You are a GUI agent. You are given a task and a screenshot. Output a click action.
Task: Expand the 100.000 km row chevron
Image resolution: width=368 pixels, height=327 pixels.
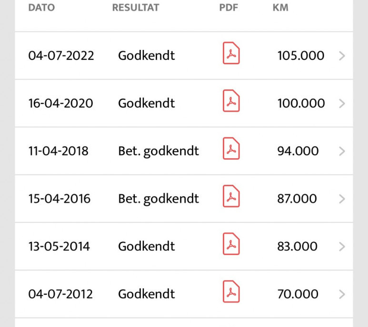click(342, 104)
